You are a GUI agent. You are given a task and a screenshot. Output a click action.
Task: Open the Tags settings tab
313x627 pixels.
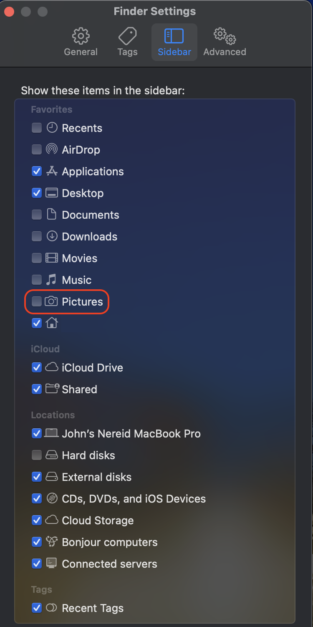[x=127, y=43]
